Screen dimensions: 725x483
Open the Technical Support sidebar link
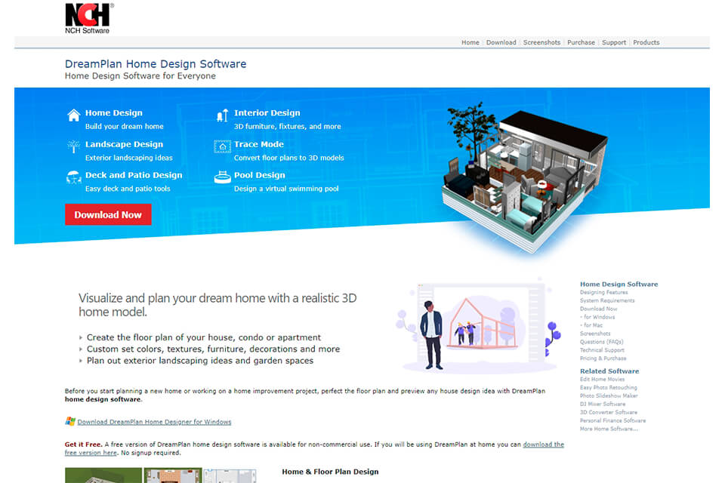coord(603,349)
